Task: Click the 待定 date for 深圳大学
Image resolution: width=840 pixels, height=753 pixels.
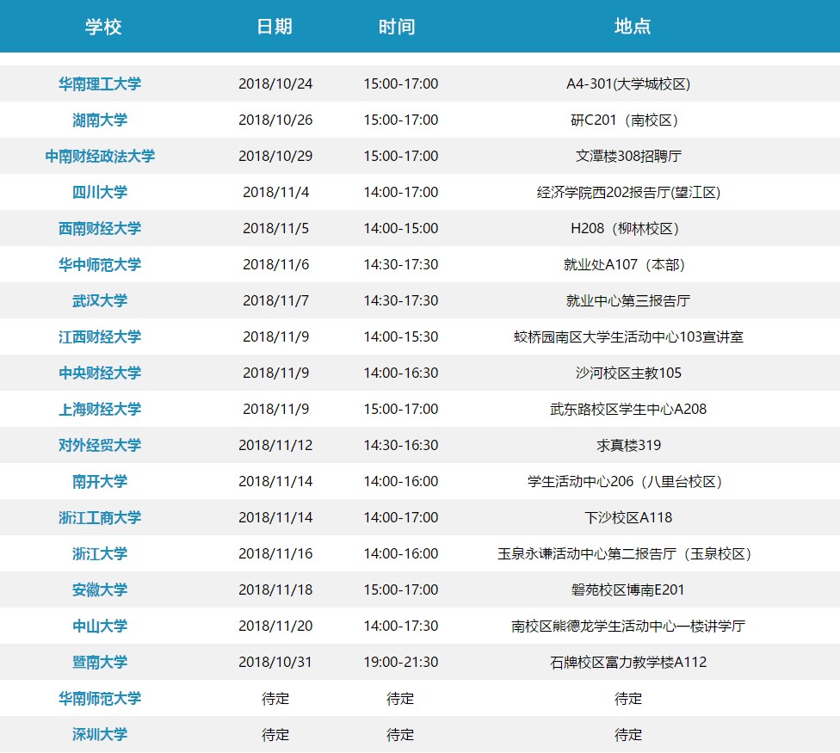Action: pos(275,735)
